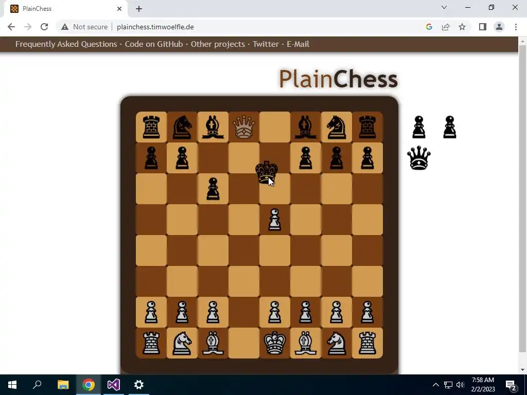Viewport: 527px width, 395px height.
Task: Select the black rook on a8 corner
Action: (x=151, y=128)
